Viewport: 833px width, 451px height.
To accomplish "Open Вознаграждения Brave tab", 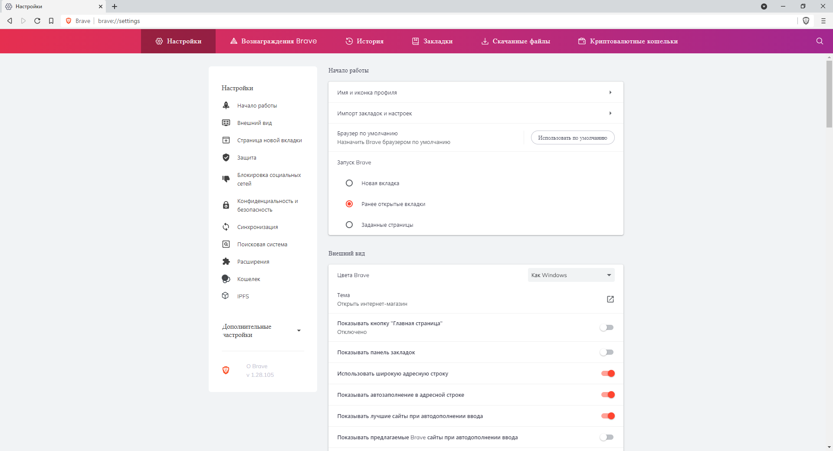I will pos(273,41).
